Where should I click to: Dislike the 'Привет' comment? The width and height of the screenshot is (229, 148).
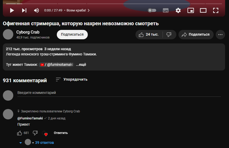point(35,133)
